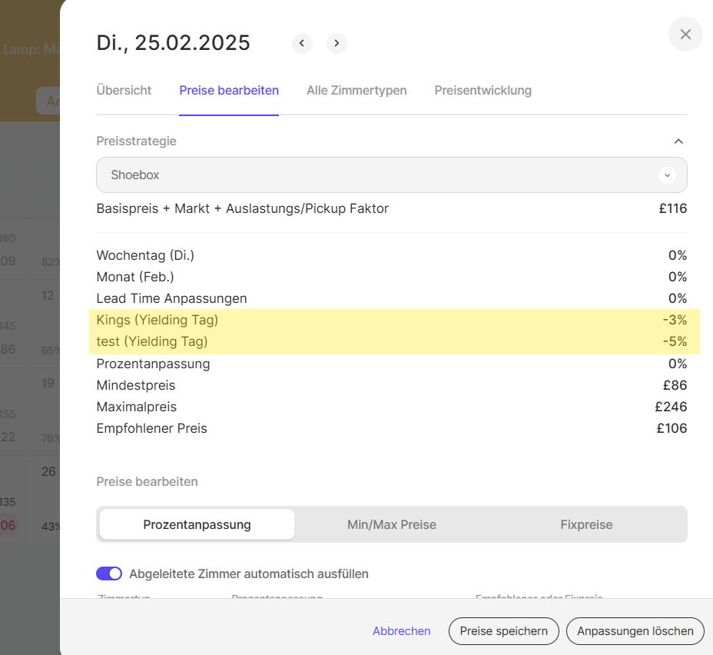Screen dimensions: 713x655
Task: Open the Shoebox strategy dropdown
Action: tap(391, 175)
